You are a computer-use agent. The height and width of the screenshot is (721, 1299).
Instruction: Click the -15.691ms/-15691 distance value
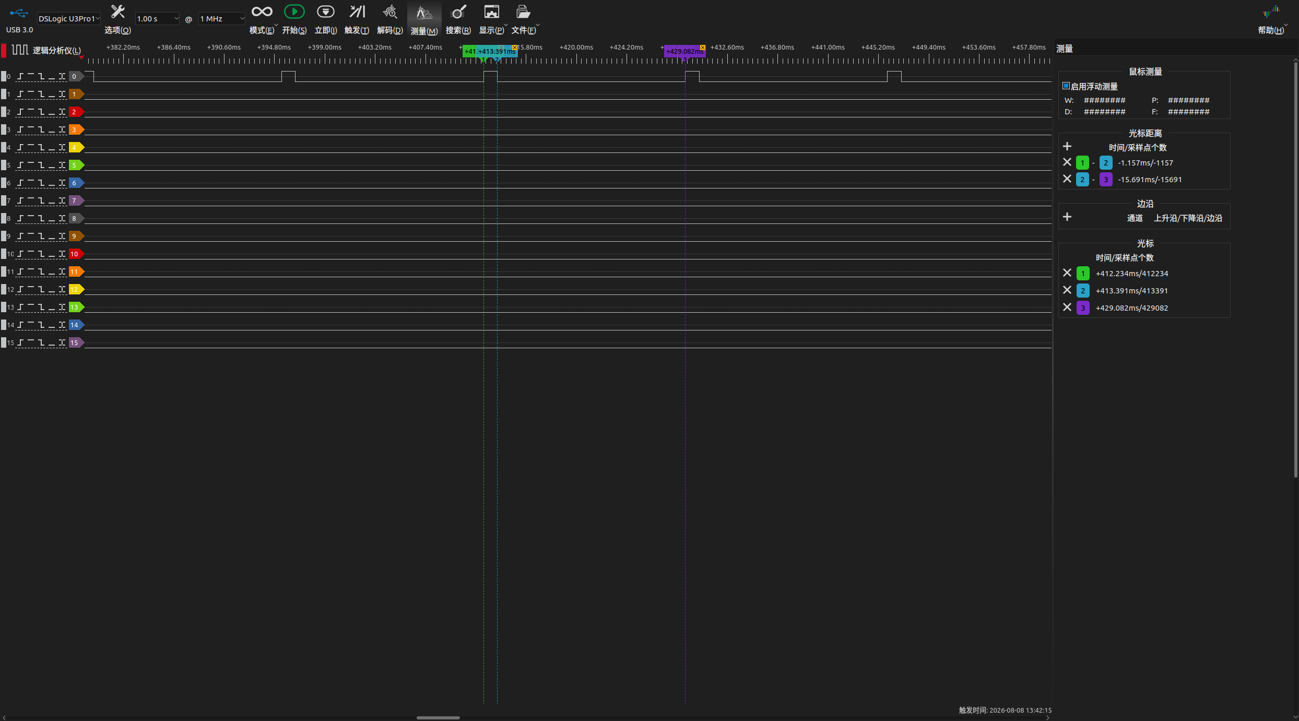[x=1150, y=180]
